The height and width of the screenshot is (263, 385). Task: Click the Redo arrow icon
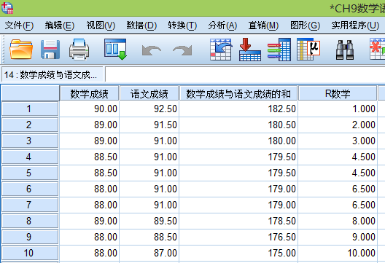[182, 50]
